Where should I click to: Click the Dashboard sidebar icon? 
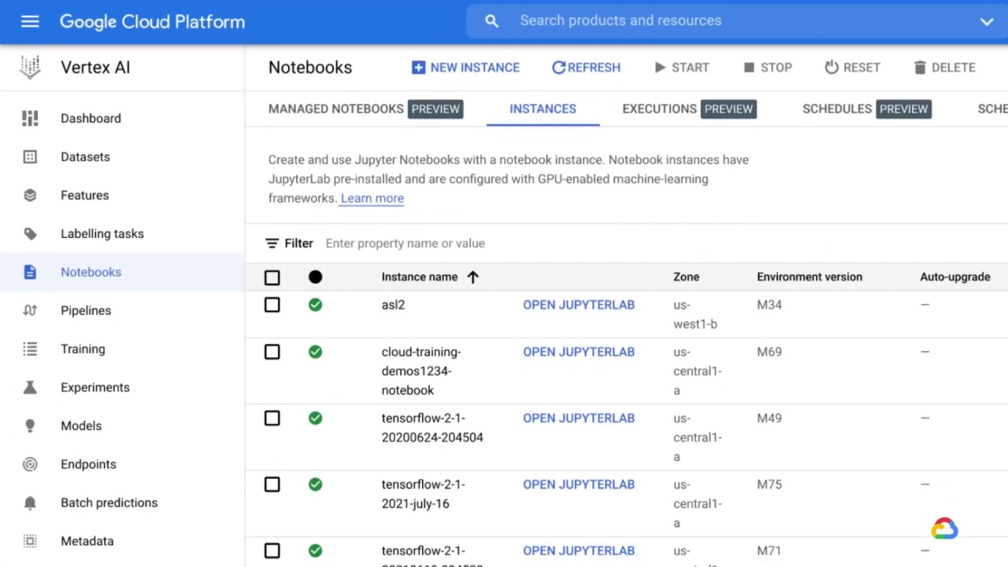30,118
